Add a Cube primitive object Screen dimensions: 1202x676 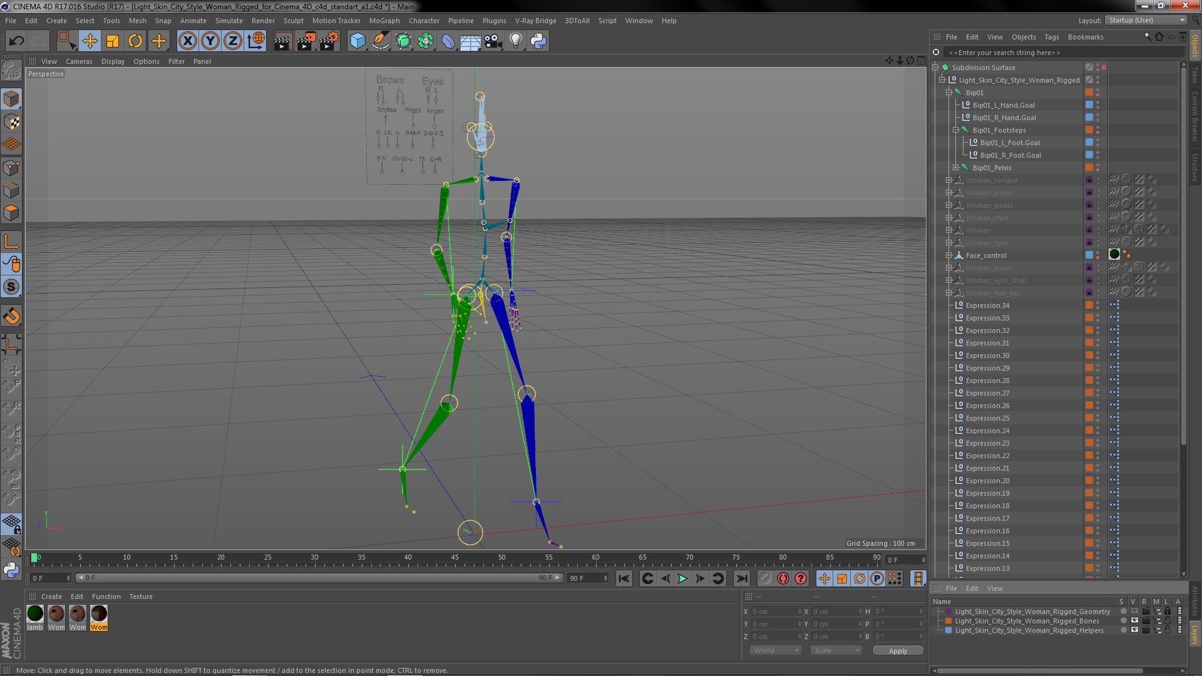click(x=357, y=41)
